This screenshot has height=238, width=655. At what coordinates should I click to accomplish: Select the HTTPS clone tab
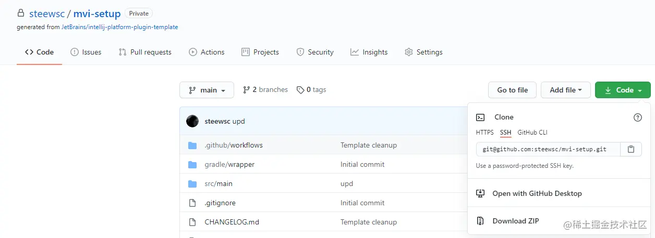[485, 133]
